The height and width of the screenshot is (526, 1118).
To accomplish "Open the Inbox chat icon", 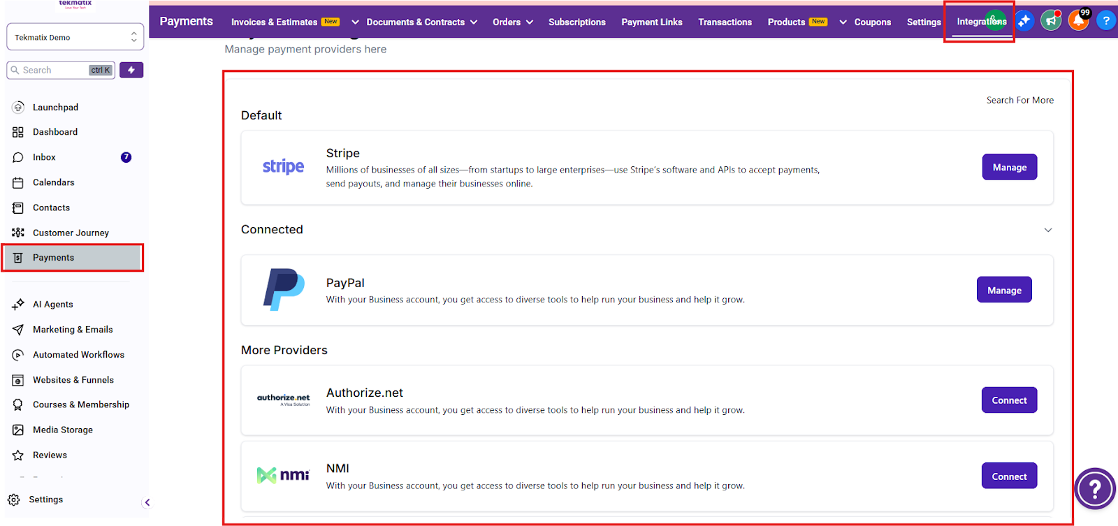I will pos(18,157).
